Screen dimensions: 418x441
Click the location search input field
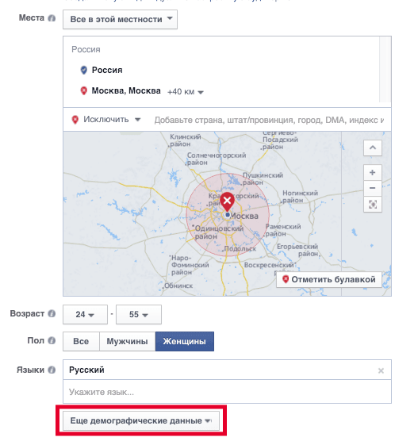(x=269, y=120)
